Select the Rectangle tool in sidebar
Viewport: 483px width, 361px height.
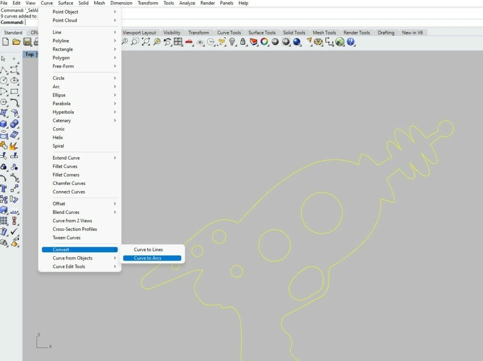pyautogui.click(x=14, y=91)
